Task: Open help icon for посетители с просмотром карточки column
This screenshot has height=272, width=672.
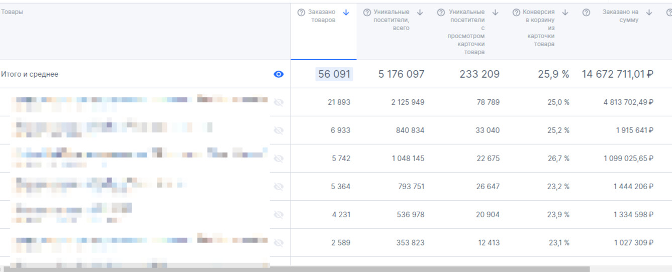Action: (441, 13)
